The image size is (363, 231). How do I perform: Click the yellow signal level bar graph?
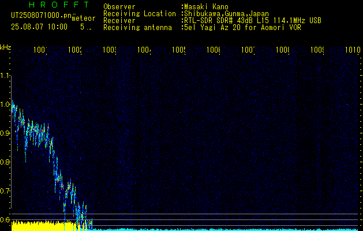click(x=48, y=226)
